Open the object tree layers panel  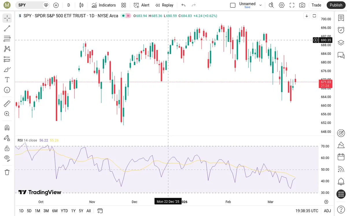(x=341, y=42)
